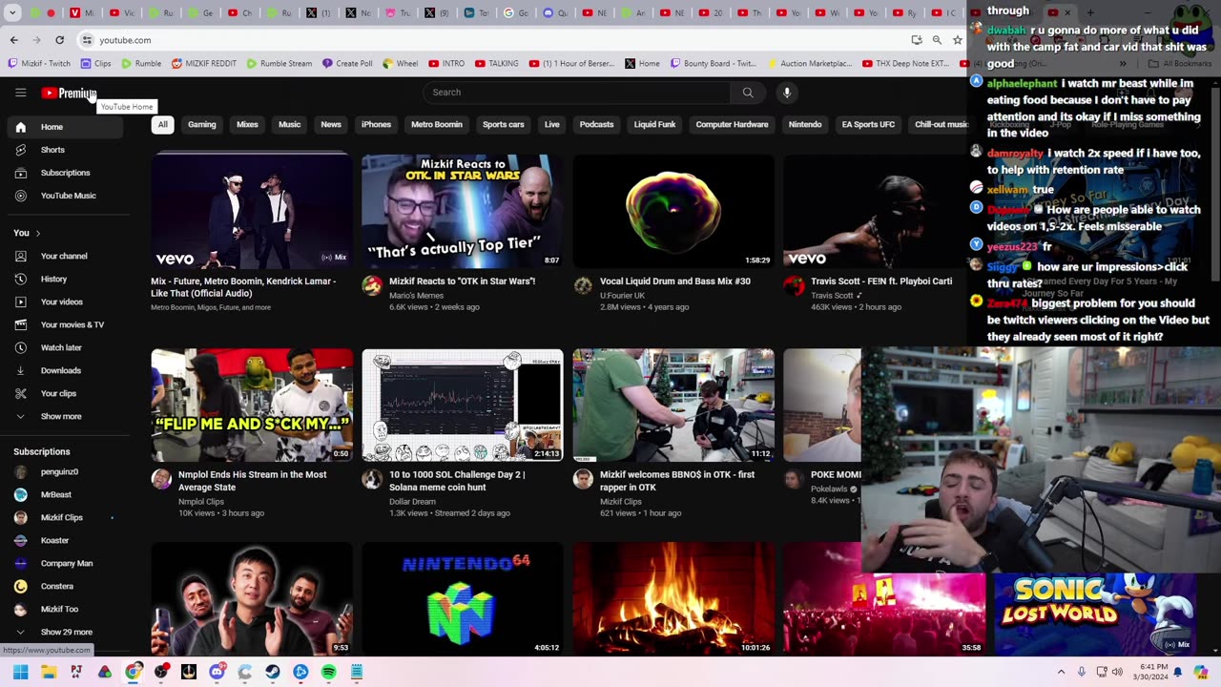Open Mizkif Reacts to OTK thumbnail
Viewport: 1221px width, 687px height.
(463, 212)
